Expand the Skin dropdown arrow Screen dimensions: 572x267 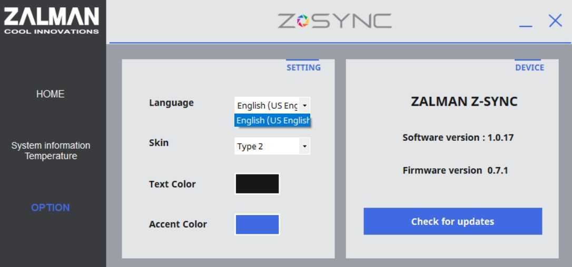point(304,146)
